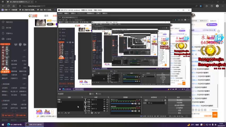The width and height of the screenshot is (226, 127).
Task: Select the fade transition type dropdown
Action: (154, 100)
